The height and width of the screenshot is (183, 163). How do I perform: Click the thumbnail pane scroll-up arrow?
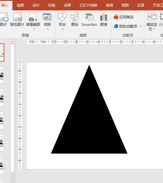tap(12, 41)
